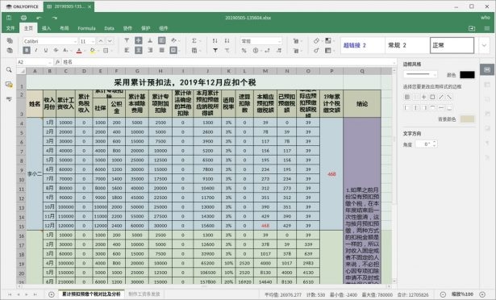Toggle strikethrough formatting
Screen dimensions: 496x300
pos(56,50)
